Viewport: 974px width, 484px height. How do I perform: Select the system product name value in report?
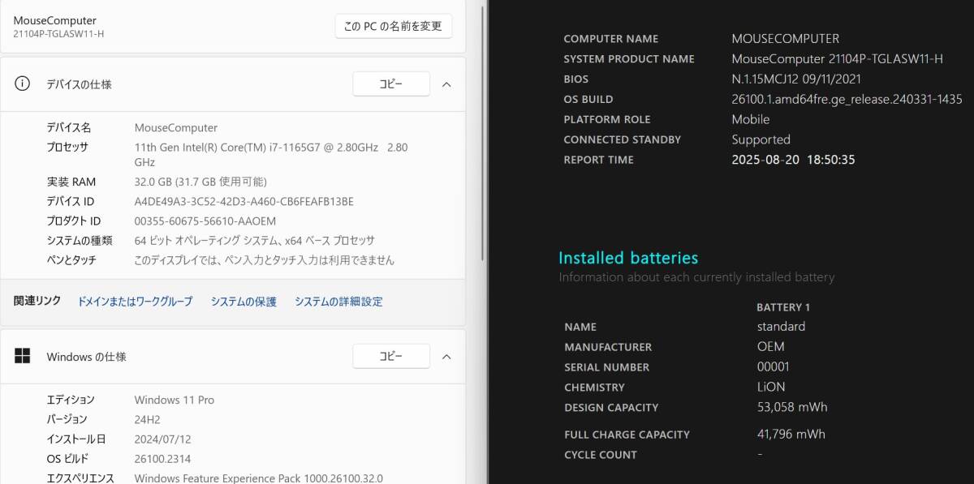pos(837,58)
